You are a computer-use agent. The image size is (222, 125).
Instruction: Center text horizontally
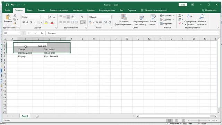click(x=65, y=22)
